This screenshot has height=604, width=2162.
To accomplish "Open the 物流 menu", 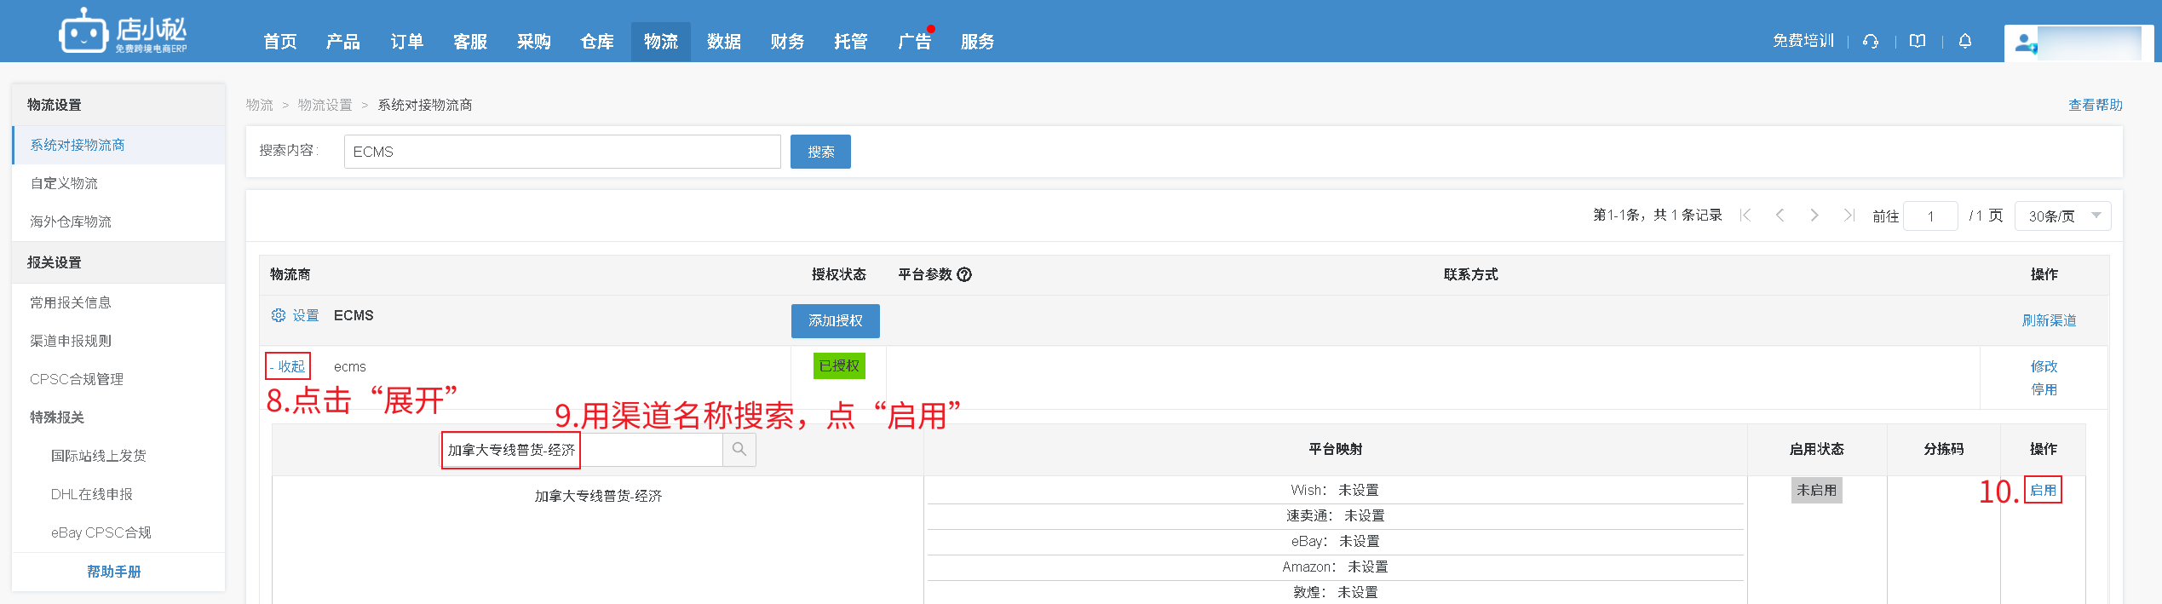I will (x=661, y=42).
